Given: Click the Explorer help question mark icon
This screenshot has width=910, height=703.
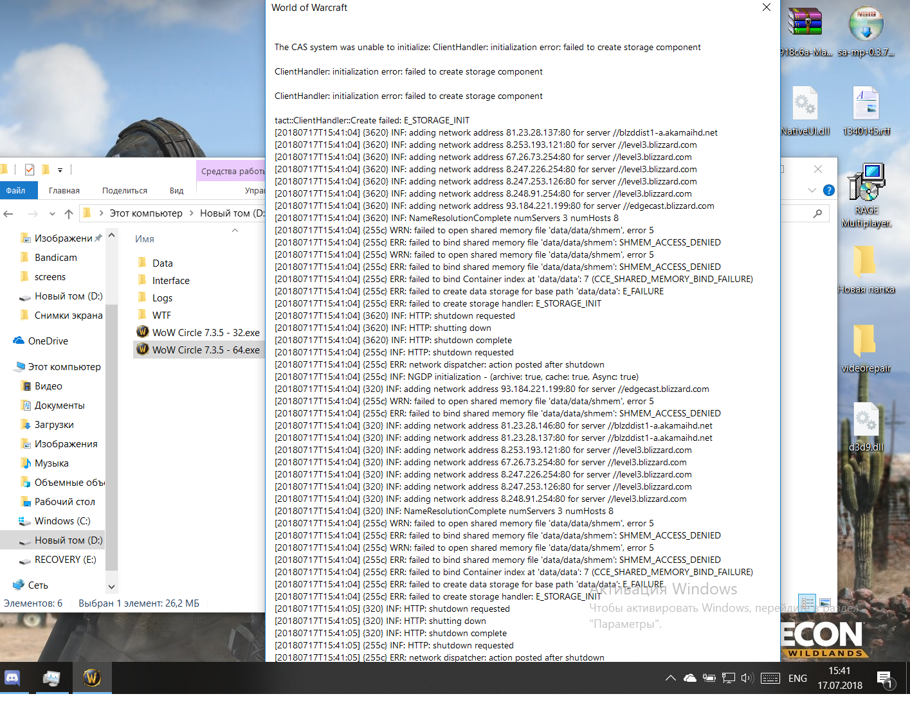Looking at the screenshot, I should [829, 190].
